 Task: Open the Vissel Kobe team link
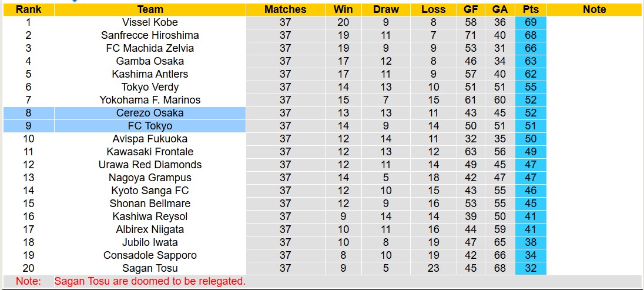[x=150, y=22]
